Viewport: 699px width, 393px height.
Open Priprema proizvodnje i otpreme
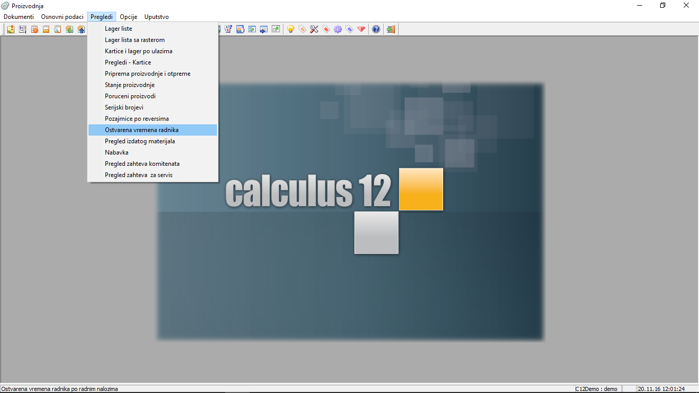152,74
